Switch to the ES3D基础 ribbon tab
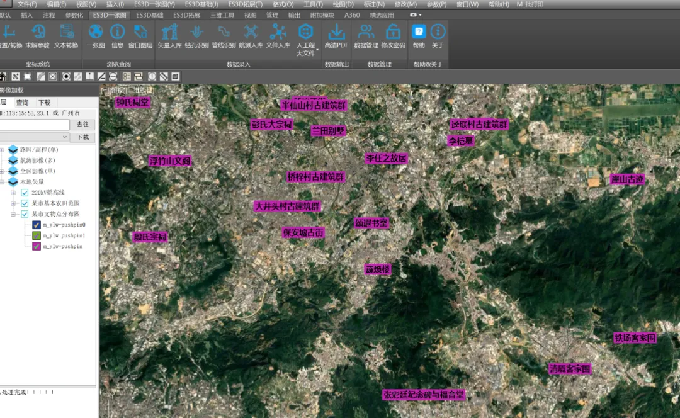The image size is (680, 418). (x=149, y=14)
